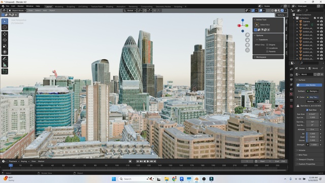Switch to the Shading workspace tab
325x183 pixels.
point(110,7)
